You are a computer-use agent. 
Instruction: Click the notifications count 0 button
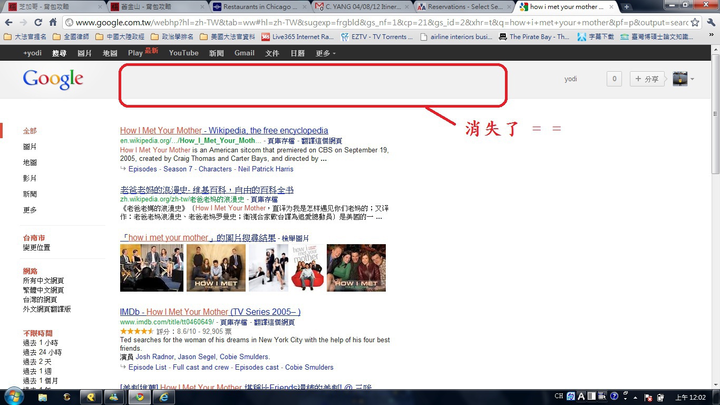pyautogui.click(x=614, y=79)
